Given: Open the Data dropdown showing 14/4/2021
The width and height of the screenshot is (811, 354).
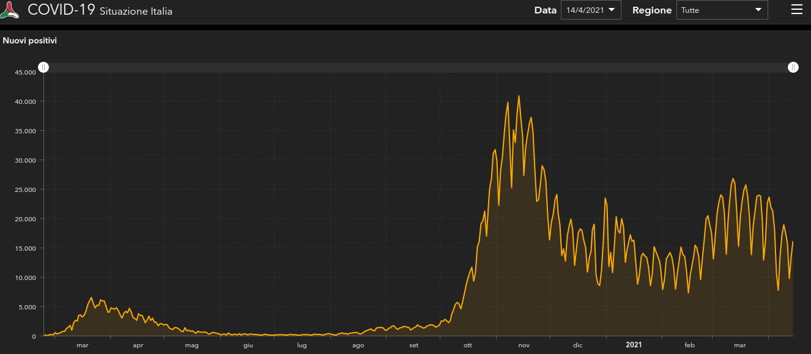Looking at the screenshot, I should pos(590,10).
